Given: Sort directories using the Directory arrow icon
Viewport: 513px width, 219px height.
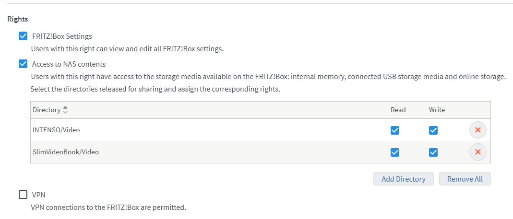Looking at the screenshot, I should (x=65, y=110).
